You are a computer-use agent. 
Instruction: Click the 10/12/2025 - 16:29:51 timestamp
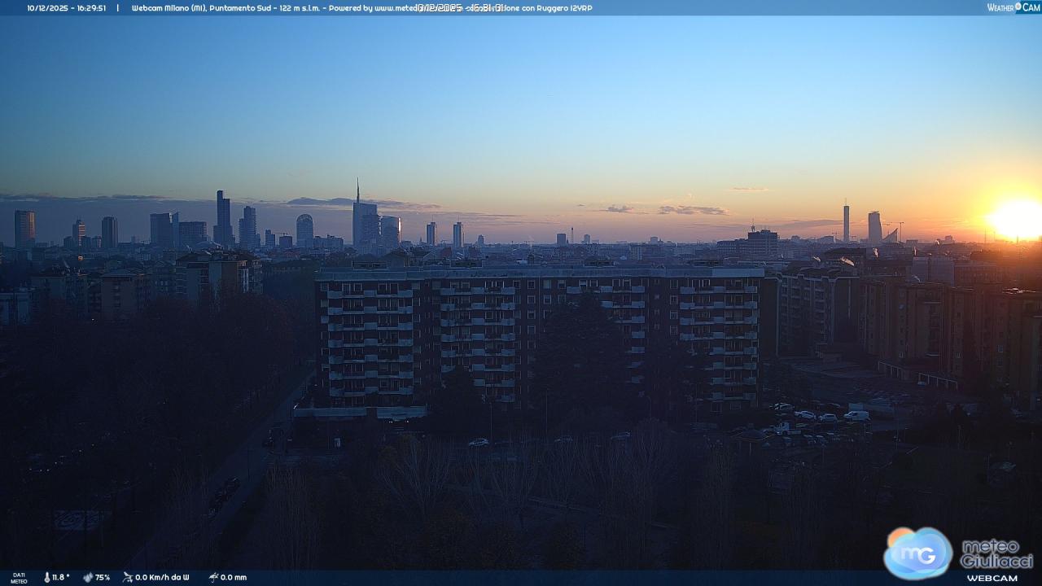[66, 8]
